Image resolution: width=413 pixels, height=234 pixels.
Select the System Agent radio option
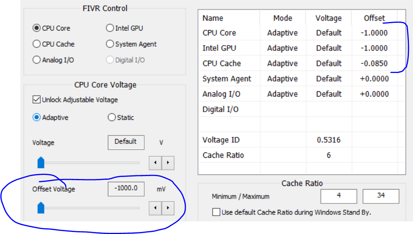[x=110, y=44]
